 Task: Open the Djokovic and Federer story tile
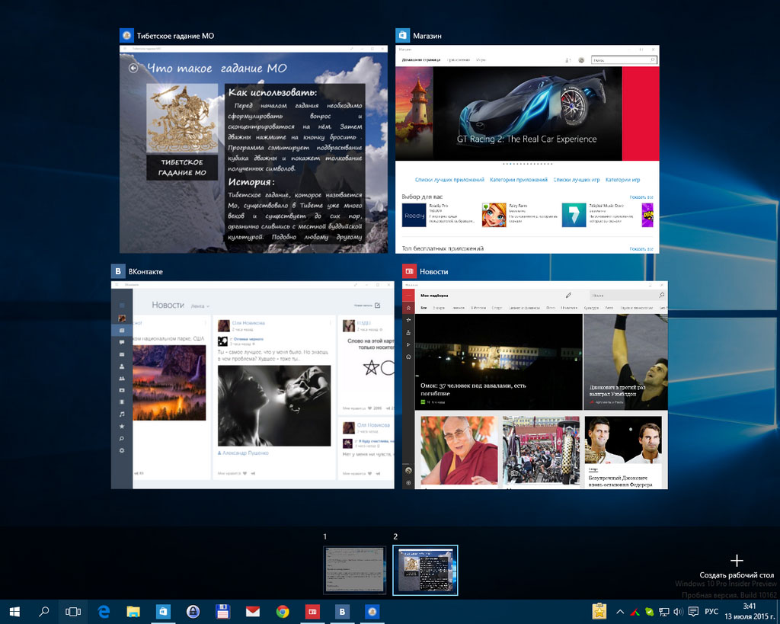point(623,452)
